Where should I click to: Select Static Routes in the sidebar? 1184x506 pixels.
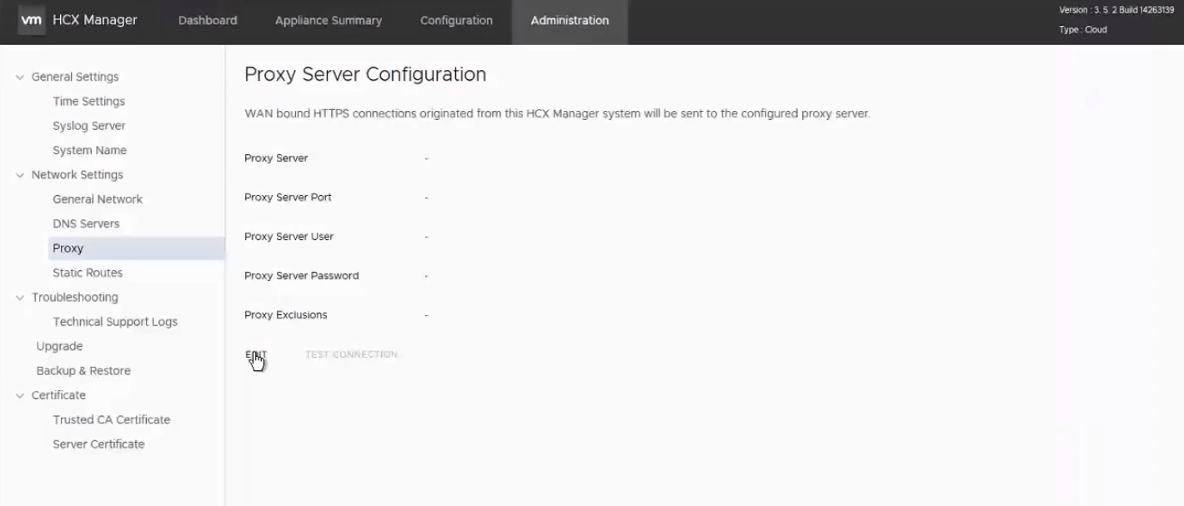(x=88, y=273)
